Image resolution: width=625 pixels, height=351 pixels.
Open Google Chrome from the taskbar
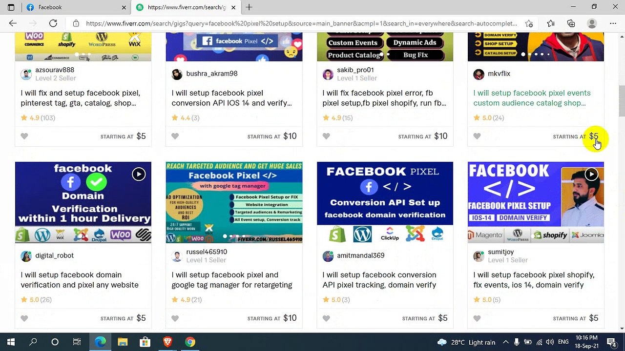(190, 342)
